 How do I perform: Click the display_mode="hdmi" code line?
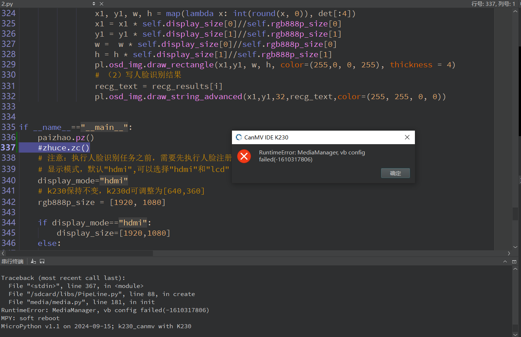[83, 180]
